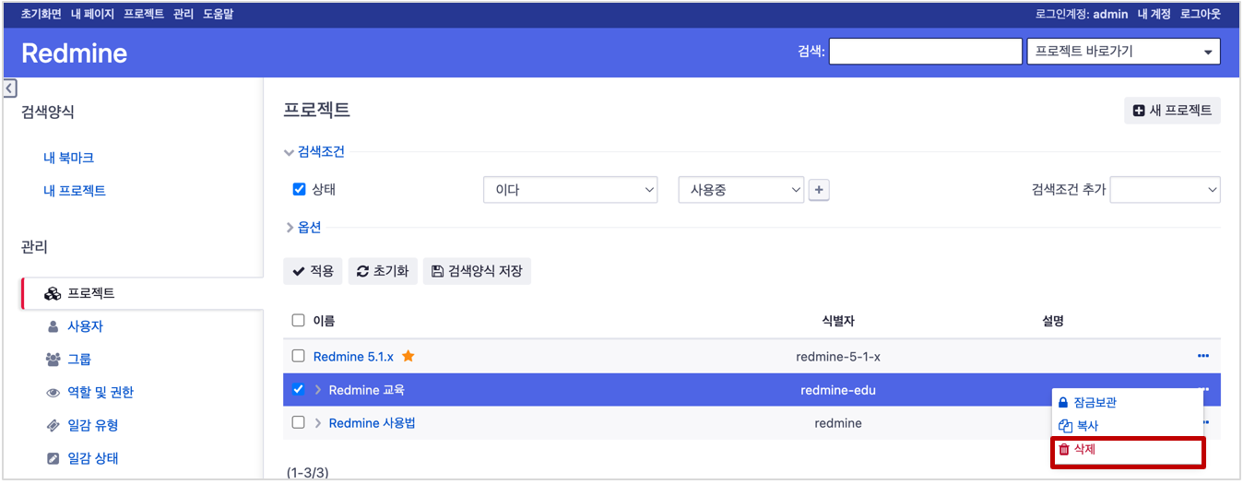Open the actions ellipsis for Redmine 5.1.x
This screenshot has height=484, width=1243.
[x=1202, y=356]
